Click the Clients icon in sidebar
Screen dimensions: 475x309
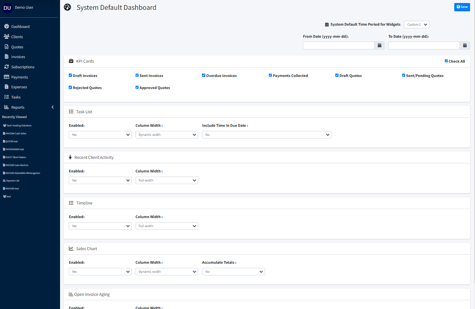coord(6,37)
